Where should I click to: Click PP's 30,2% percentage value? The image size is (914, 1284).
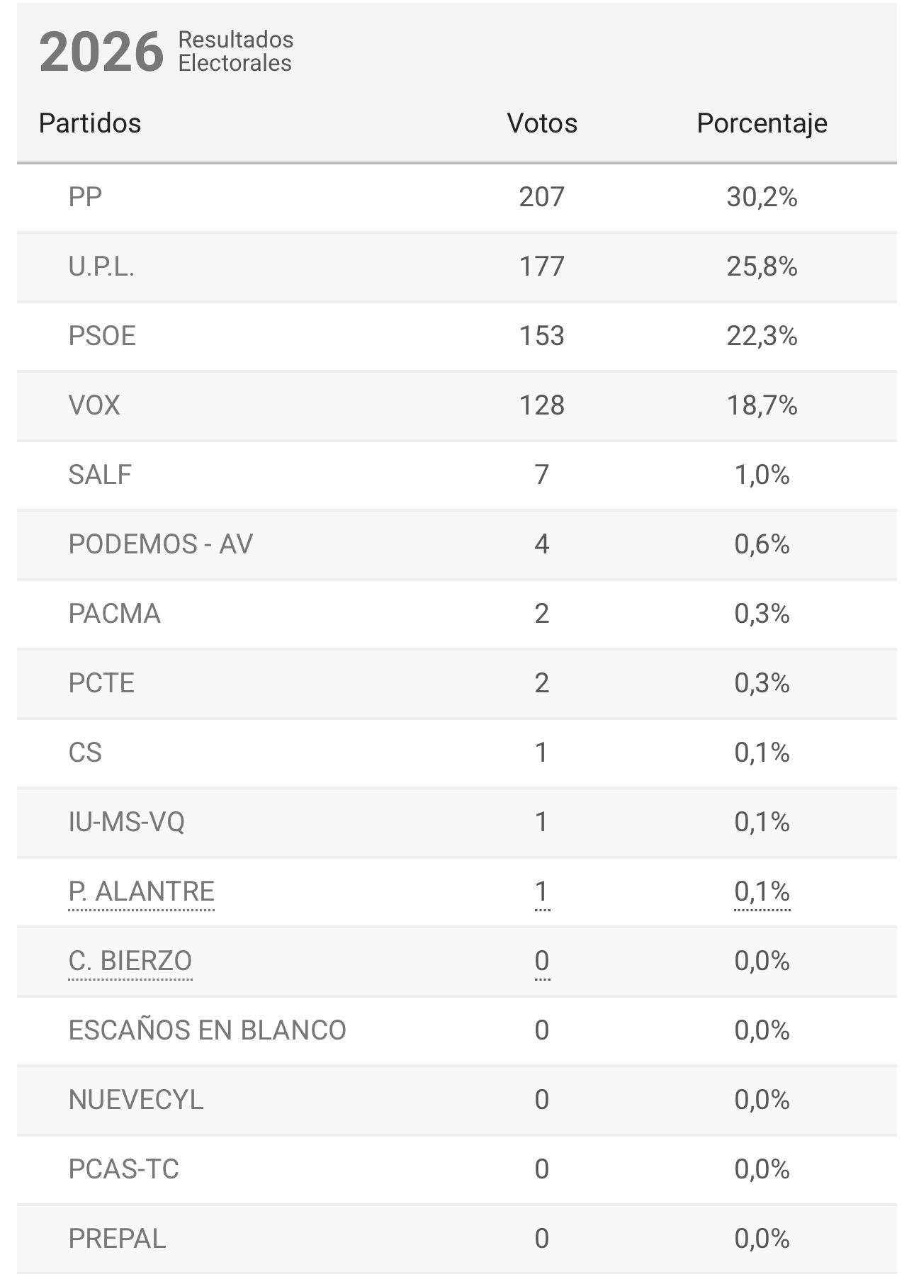[x=762, y=197]
